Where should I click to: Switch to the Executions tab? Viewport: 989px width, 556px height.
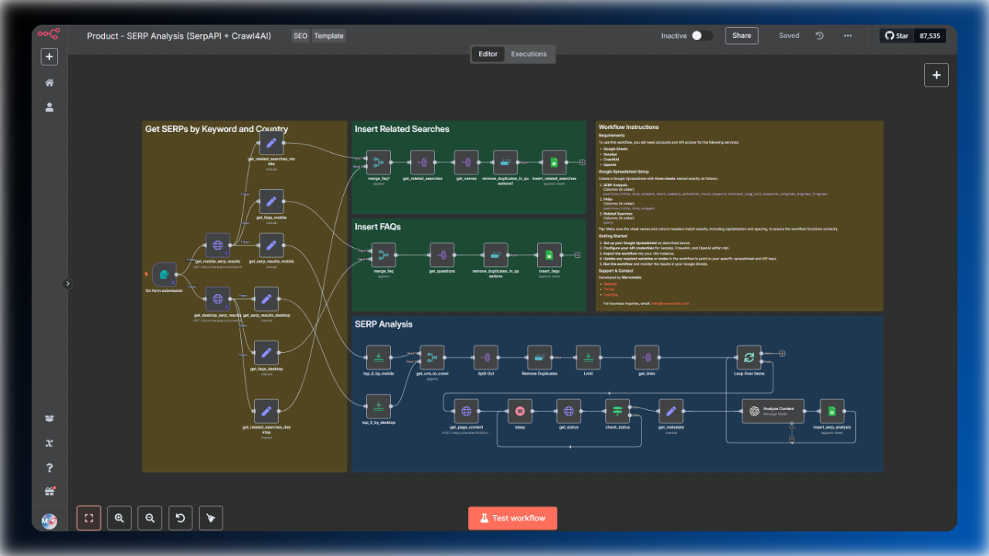(528, 54)
